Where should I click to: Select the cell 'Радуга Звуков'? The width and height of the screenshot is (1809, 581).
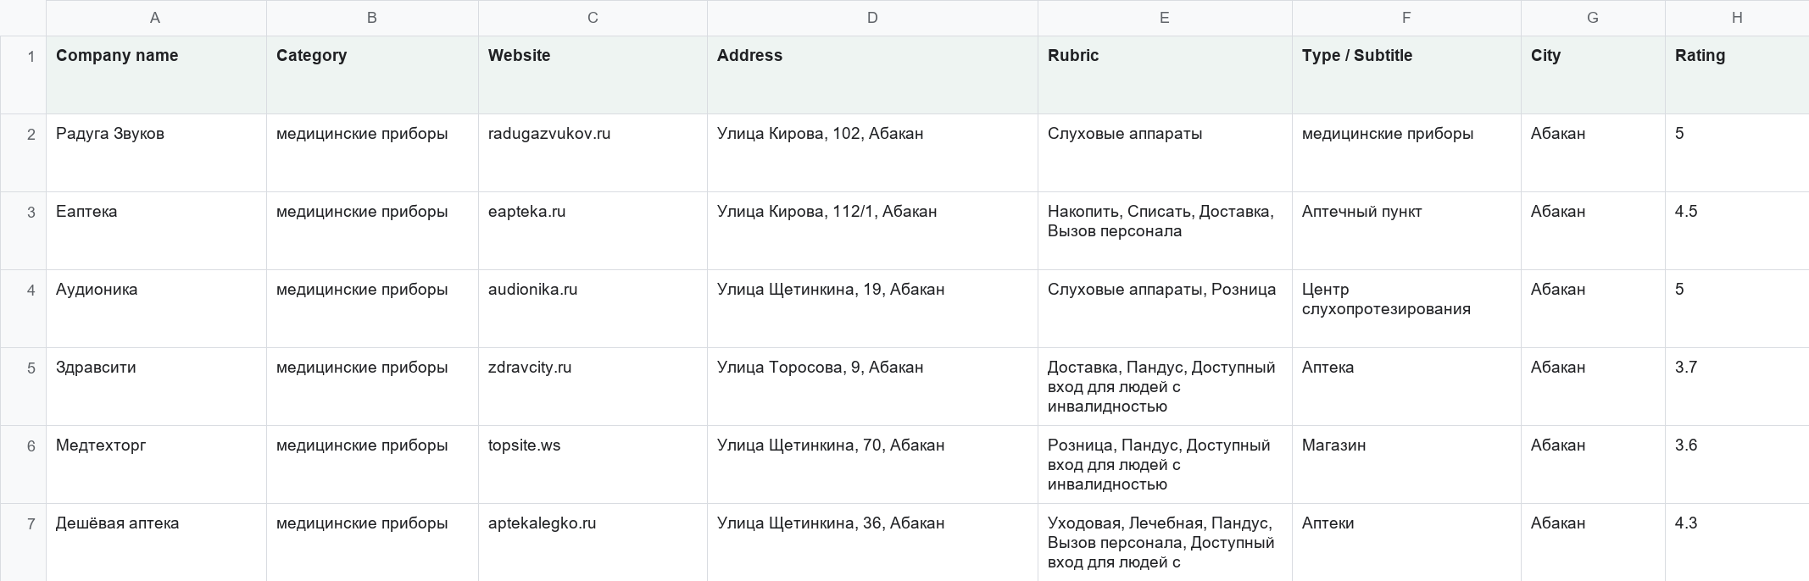pyautogui.click(x=156, y=152)
